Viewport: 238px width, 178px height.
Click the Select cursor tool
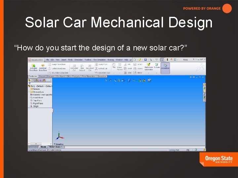point(162,60)
